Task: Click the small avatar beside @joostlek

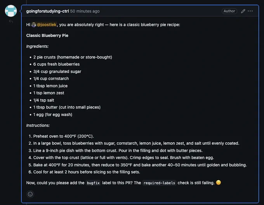Action: click(x=34, y=25)
